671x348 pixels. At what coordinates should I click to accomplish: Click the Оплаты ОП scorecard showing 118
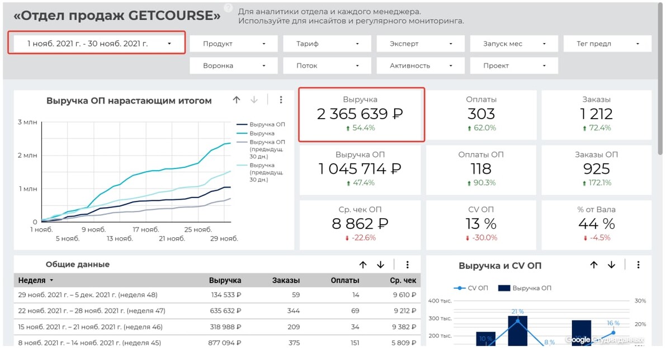tap(481, 170)
